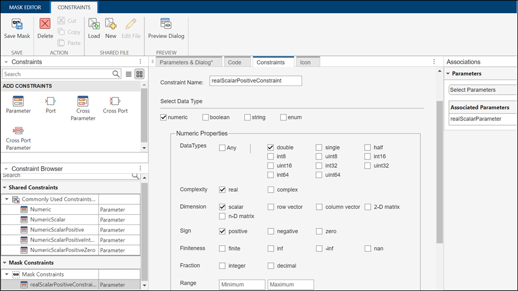Open the center editor pane options menu
Image resolution: width=518 pixels, height=291 pixels.
point(434,62)
